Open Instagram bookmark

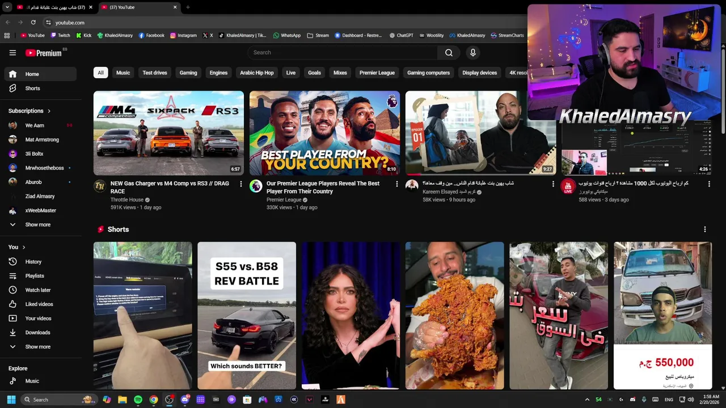pyautogui.click(x=183, y=35)
